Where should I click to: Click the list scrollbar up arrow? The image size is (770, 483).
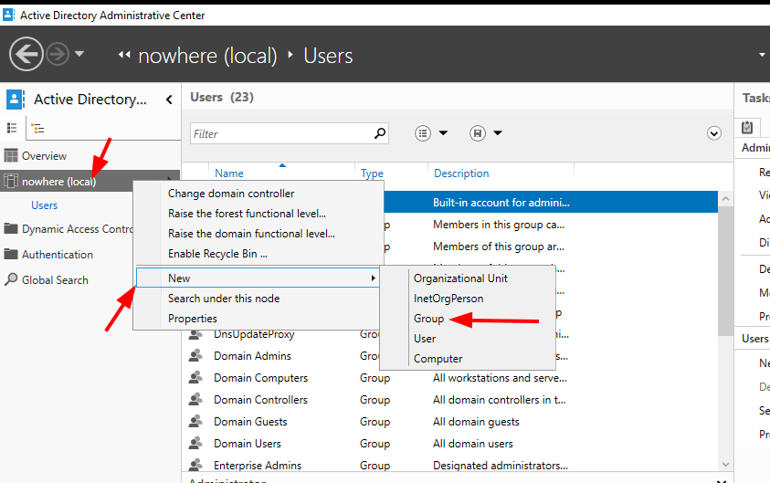click(x=725, y=199)
